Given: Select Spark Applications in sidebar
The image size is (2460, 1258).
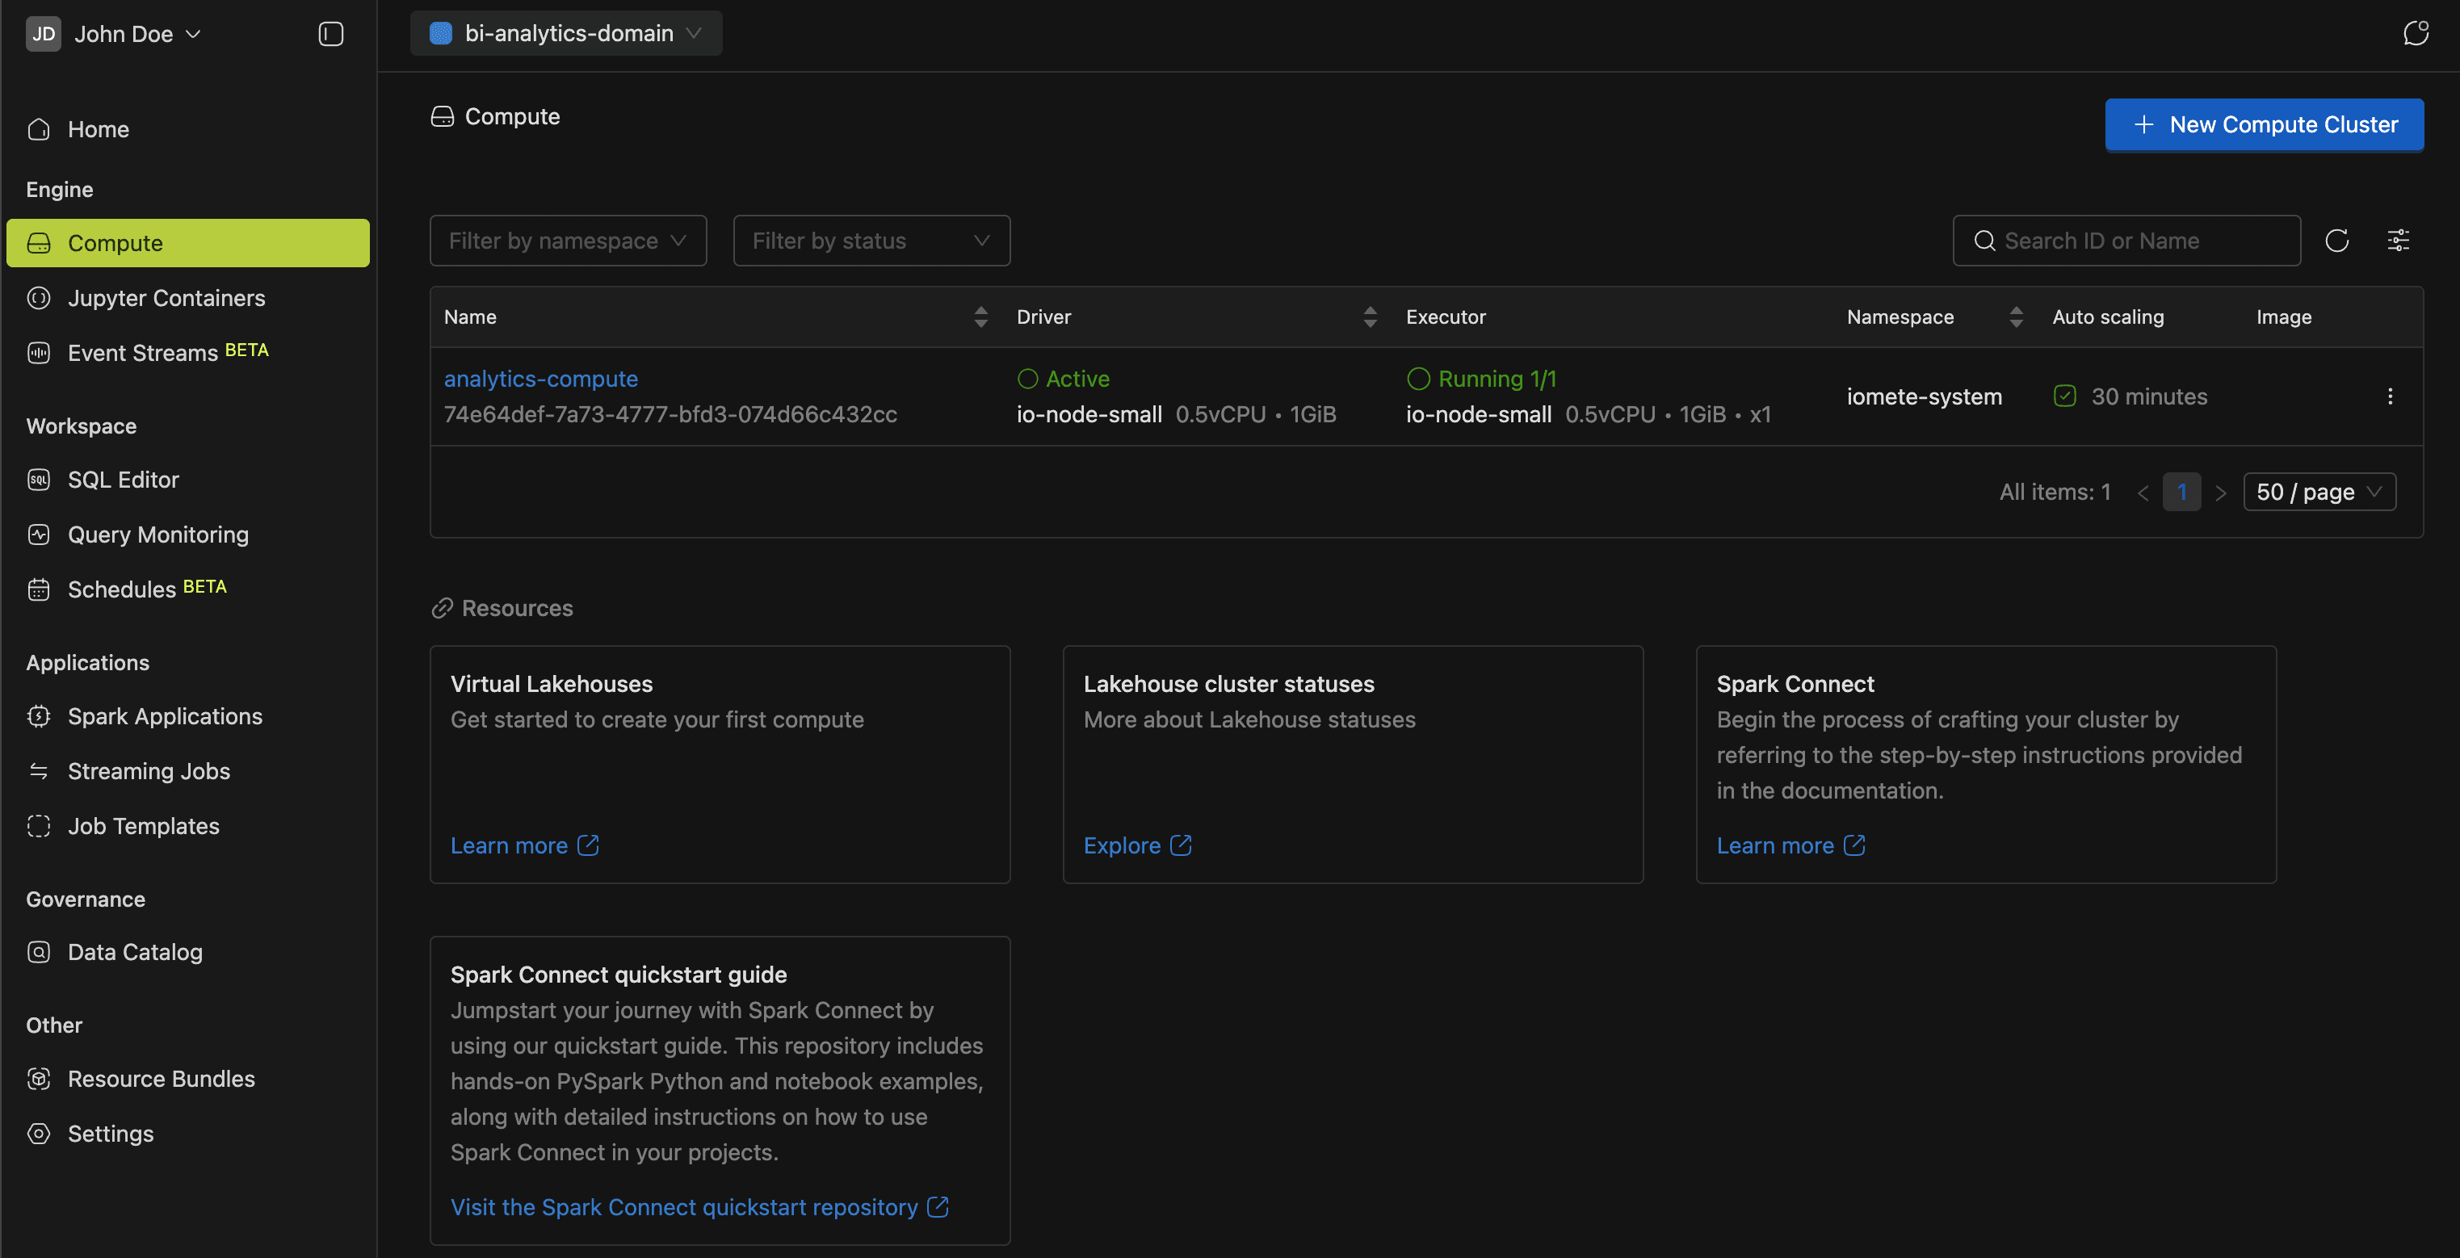Looking at the screenshot, I should click(164, 716).
